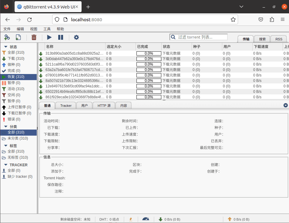The width and height of the screenshot is (289, 223).
Task: Click progress bar of torrent 63a2a7ba601fe7b1fa47606717cd
Action: (149, 70)
